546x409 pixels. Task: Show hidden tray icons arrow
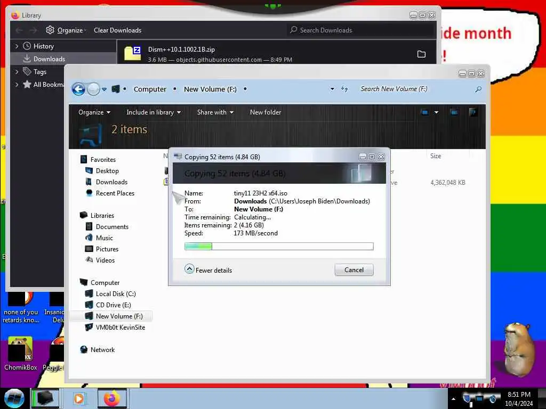(x=453, y=399)
